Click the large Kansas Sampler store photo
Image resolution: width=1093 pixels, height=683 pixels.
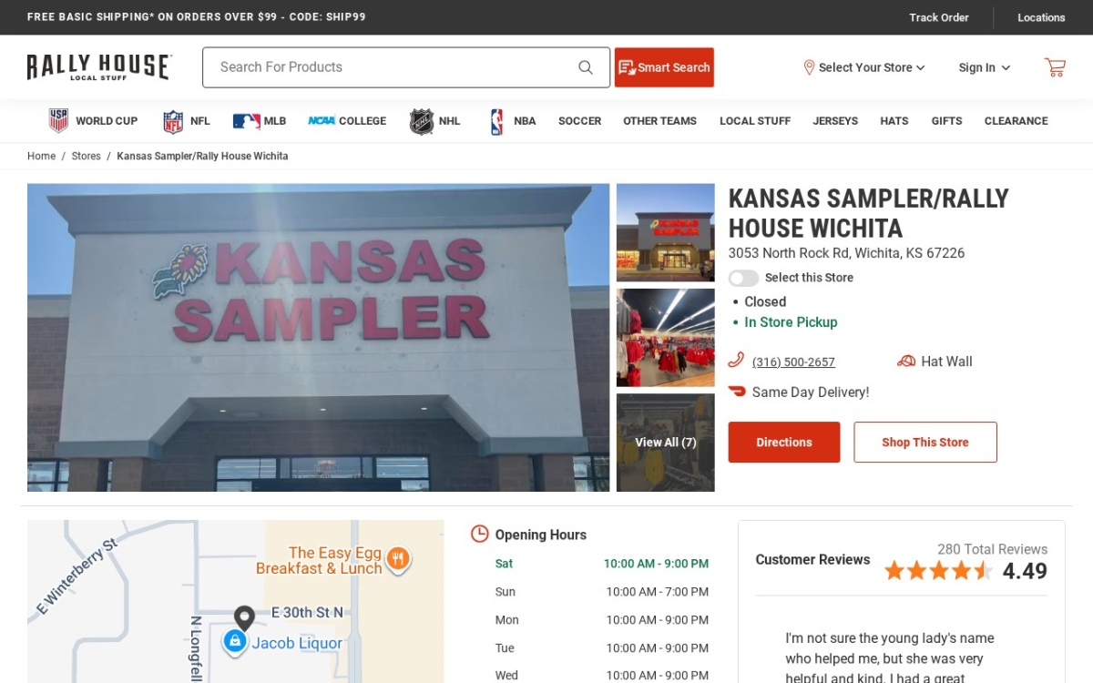[318, 338]
